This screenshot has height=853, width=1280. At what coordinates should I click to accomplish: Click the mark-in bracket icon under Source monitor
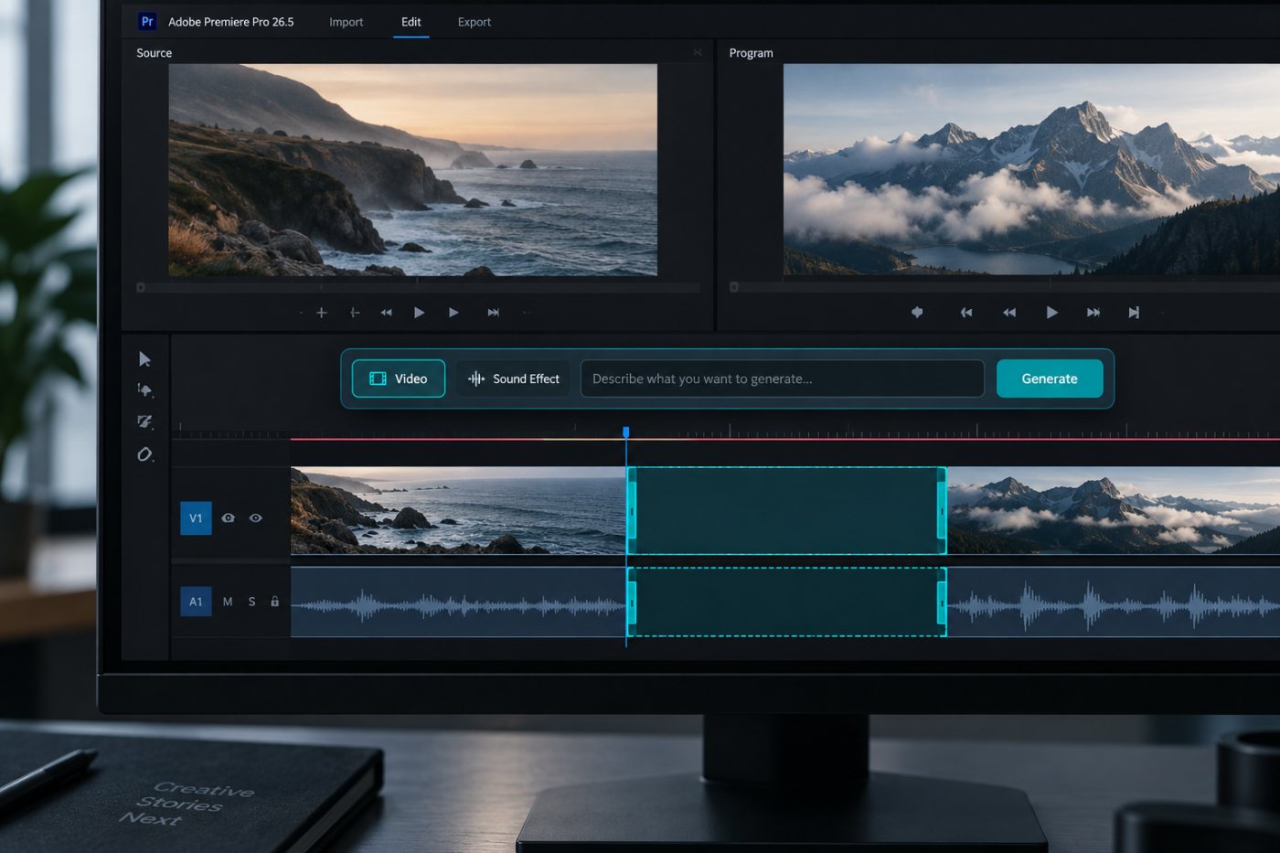click(x=355, y=313)
